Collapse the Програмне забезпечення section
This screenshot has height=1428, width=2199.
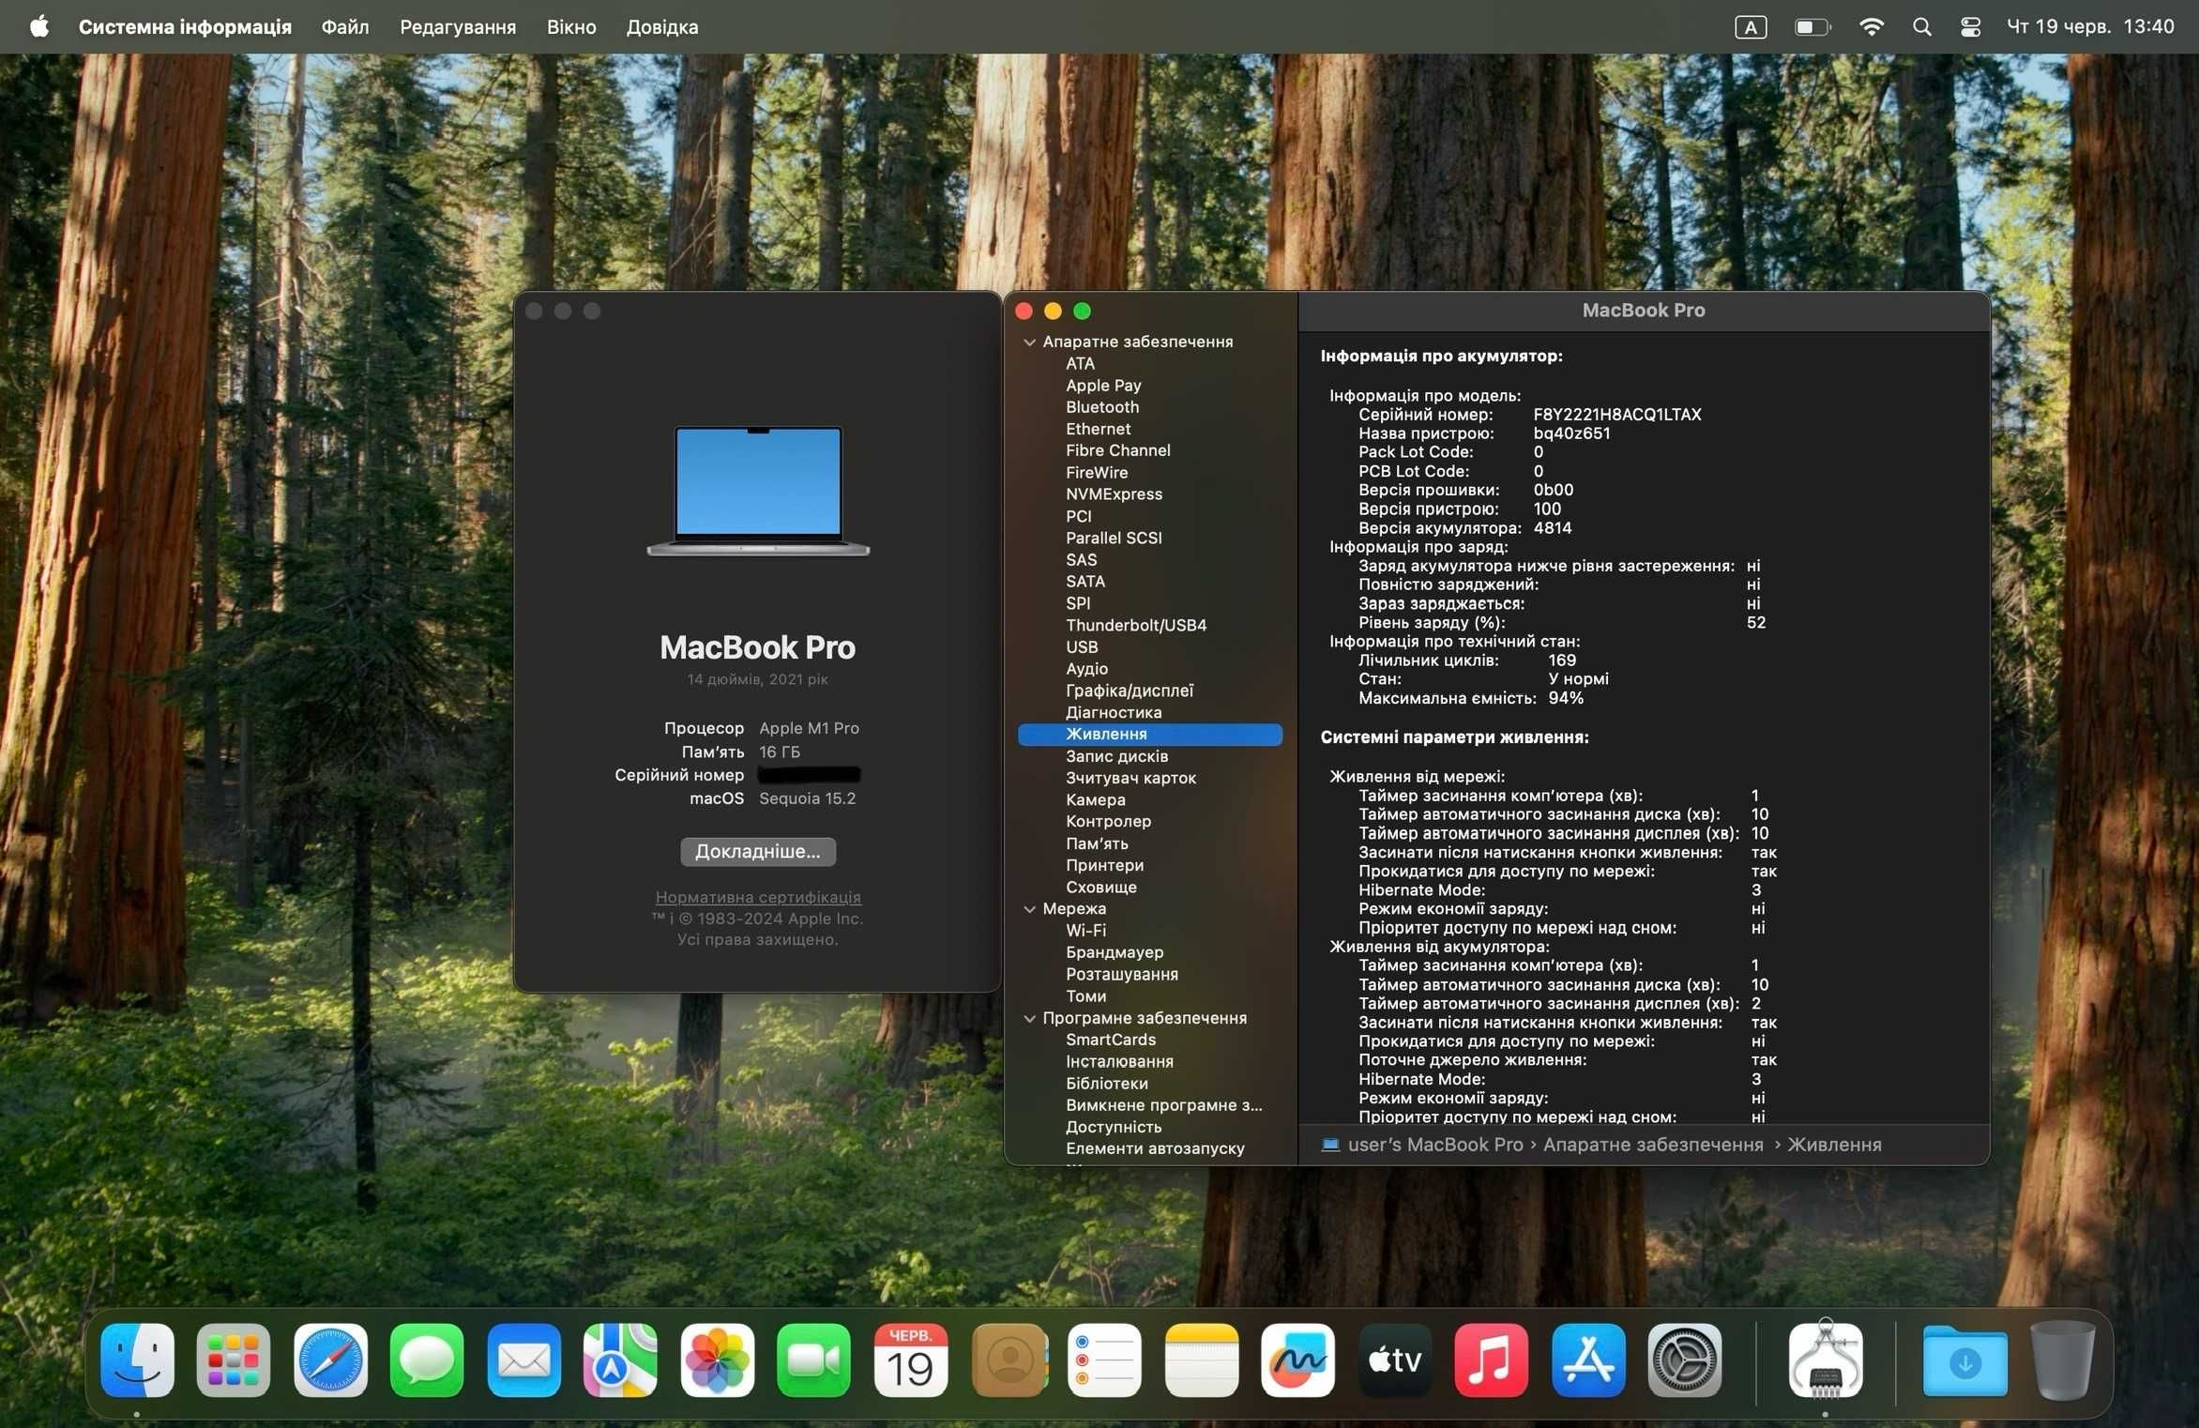point(1029,1018)
